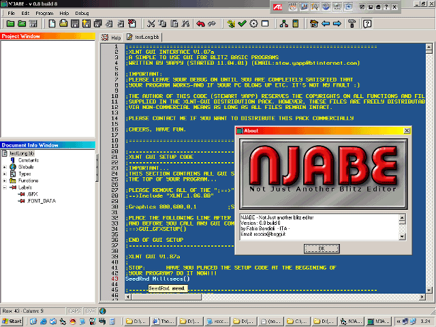Click the copy icon in toolbar

coord(162,24)
